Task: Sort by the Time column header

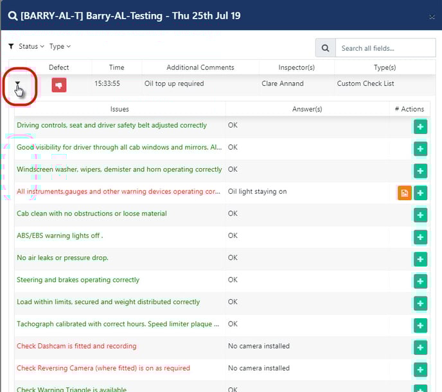Action: pyautogui.click(x=116, y=67)
